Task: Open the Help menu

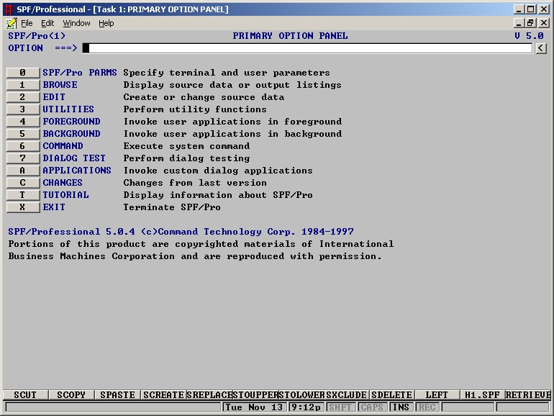Action: pos(106,23)
